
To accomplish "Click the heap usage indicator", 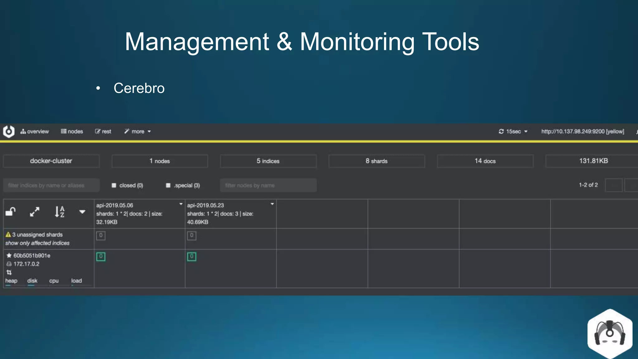I will pyautogui.click(x=11, y=281).
